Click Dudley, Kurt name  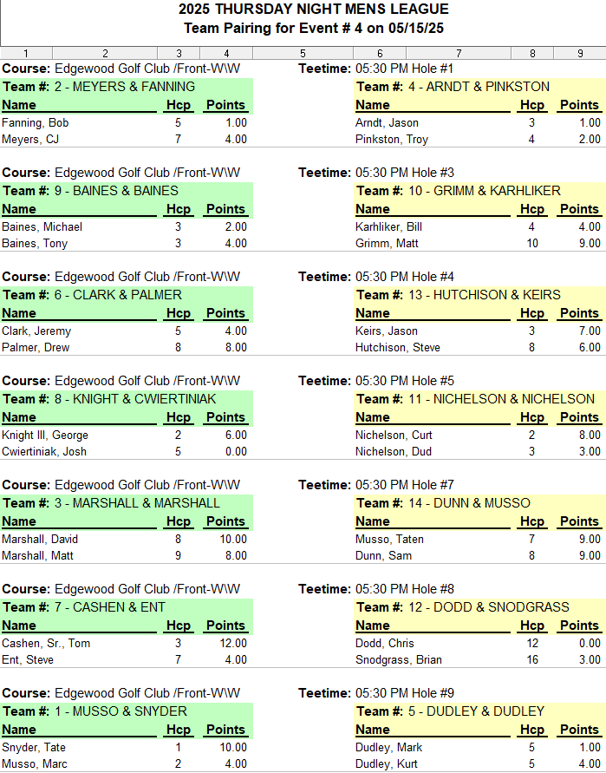[x=387, y=763]
